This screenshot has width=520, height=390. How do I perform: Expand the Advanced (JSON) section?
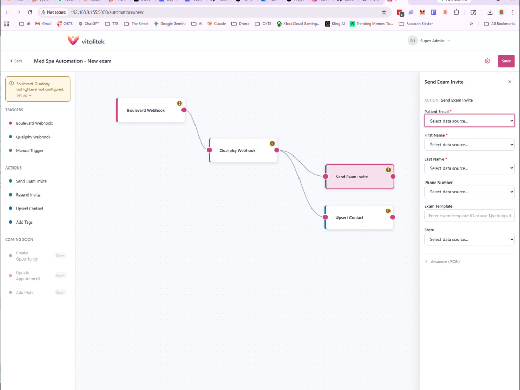pyautogui.click(x=443, y=262)
